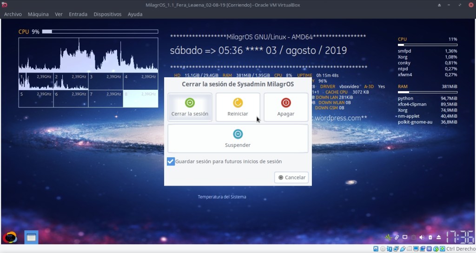476x253 pixels.
Task: Click the VirtualBox mouse integration status icon
Action: [436, 249]
